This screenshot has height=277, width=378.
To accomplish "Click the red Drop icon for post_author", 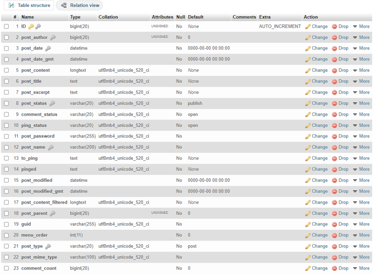I will tap(334, 38).
